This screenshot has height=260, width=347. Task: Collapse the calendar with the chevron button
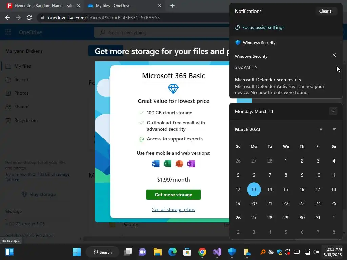coord(333,111)
